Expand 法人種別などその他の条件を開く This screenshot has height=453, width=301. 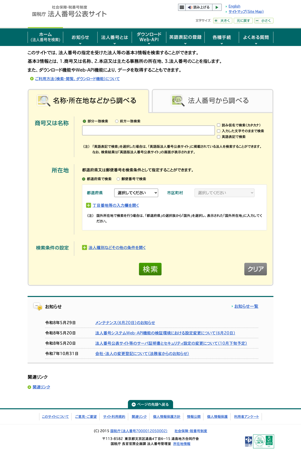click(117, 248)
